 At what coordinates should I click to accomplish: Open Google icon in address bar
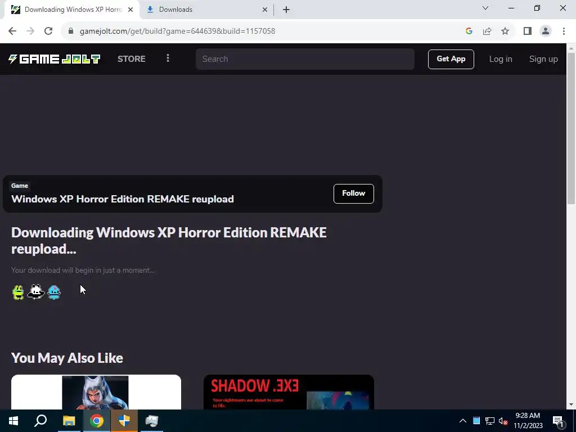click(x=469, y=31)
